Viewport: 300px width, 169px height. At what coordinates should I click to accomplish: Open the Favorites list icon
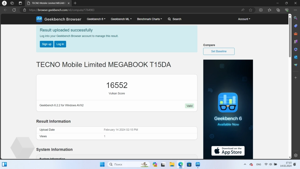[x=269, y=10]
